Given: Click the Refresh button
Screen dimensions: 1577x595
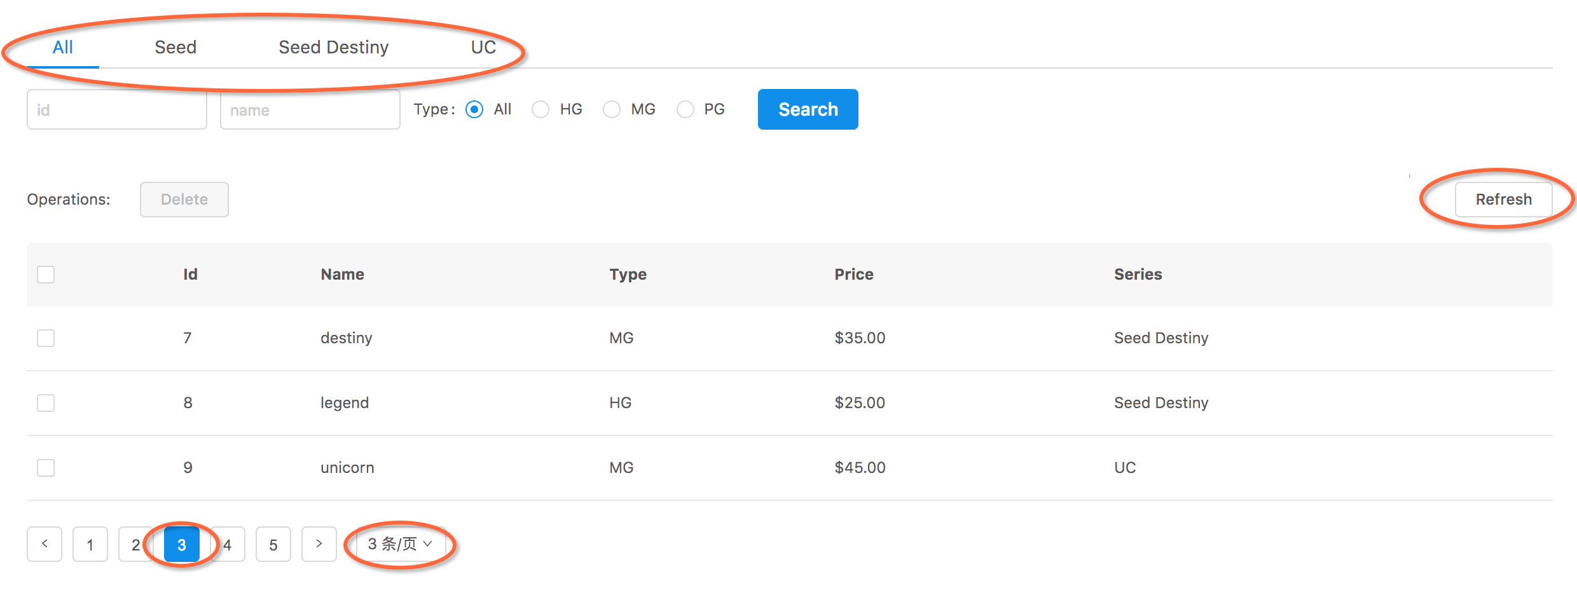Looking at the screenshot, I should [x=1503, y=200].
